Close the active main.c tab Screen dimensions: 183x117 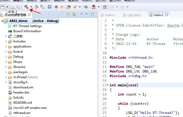point(167,15)
